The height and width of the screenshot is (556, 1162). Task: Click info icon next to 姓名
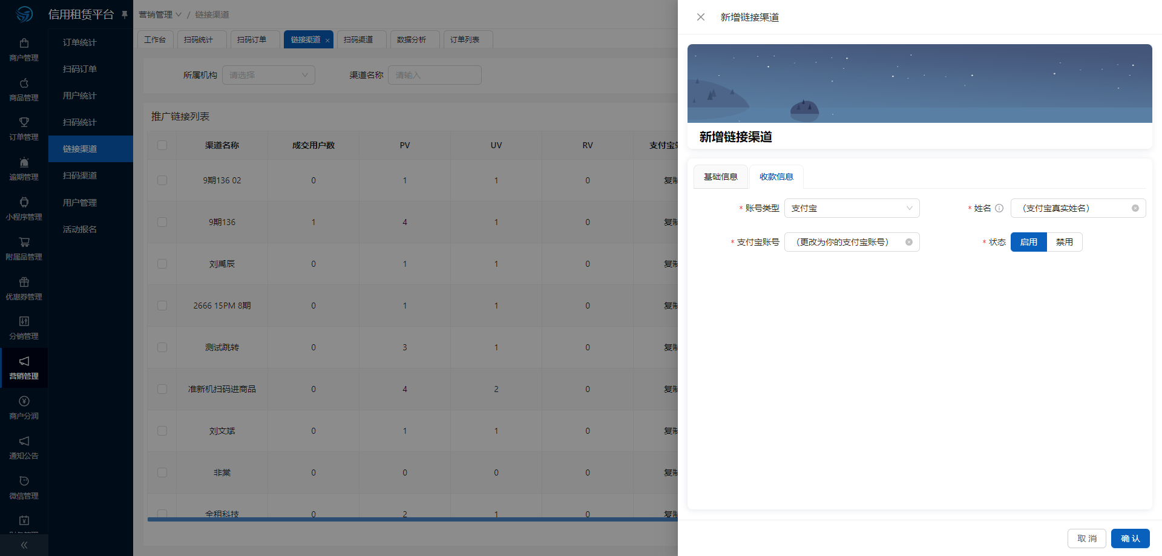(999, 208)
